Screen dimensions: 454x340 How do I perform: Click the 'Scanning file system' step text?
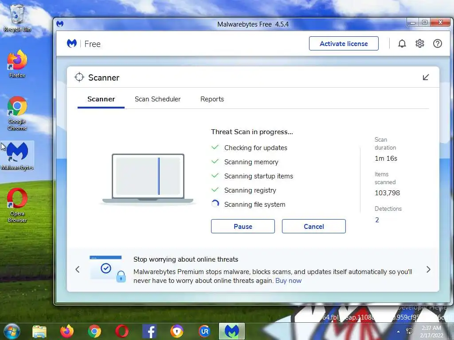click(x=255, y=205)
